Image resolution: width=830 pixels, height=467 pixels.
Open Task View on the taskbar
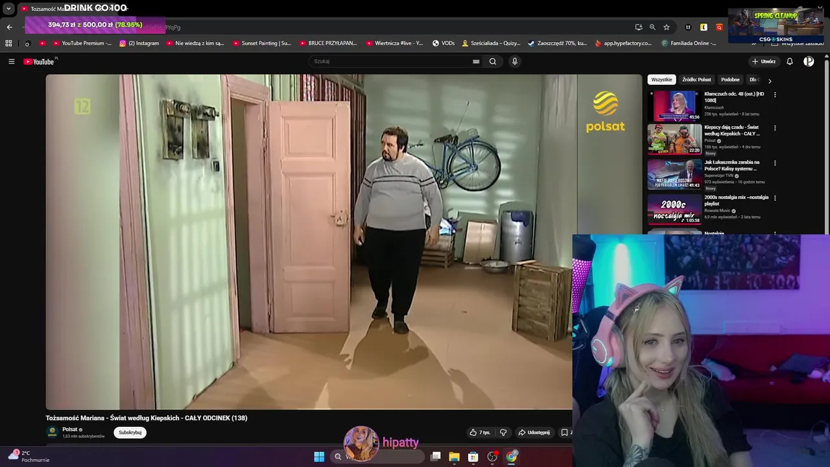click(x=436, y=457)
